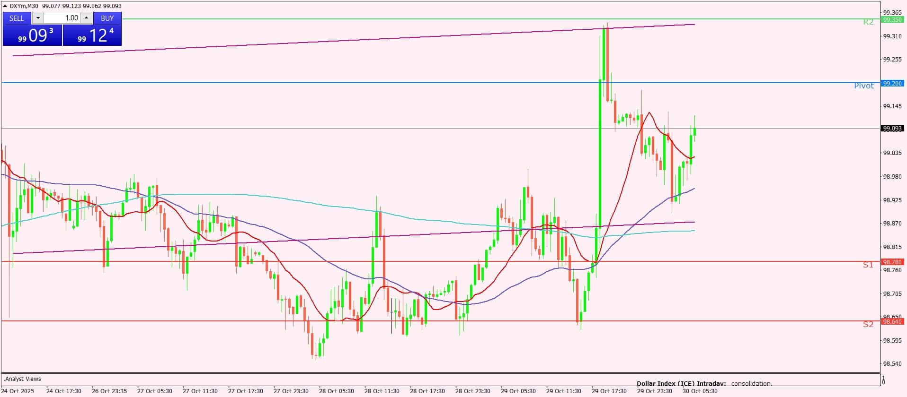907x397 pixels.
Task: Click the sell price 99.09 tile
Action: pos(33,35)
